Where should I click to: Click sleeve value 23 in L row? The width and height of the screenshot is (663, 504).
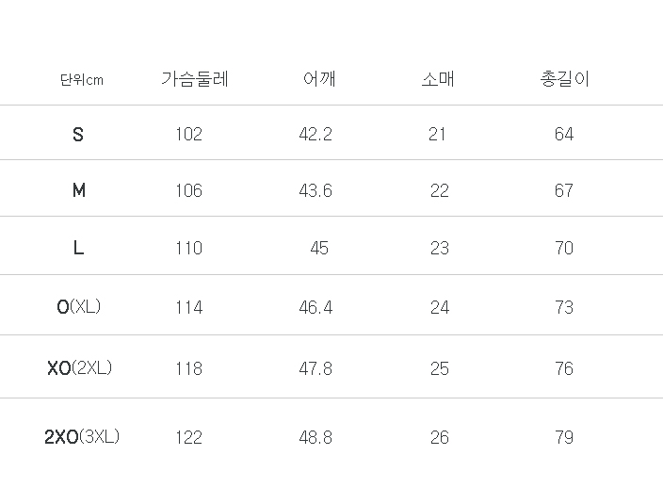coord(439,249)
